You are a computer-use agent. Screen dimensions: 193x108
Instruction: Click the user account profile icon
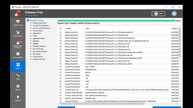point(174,13)
